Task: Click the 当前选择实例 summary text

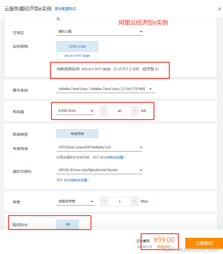Action: pyautogui.click(x=108, y=69)
